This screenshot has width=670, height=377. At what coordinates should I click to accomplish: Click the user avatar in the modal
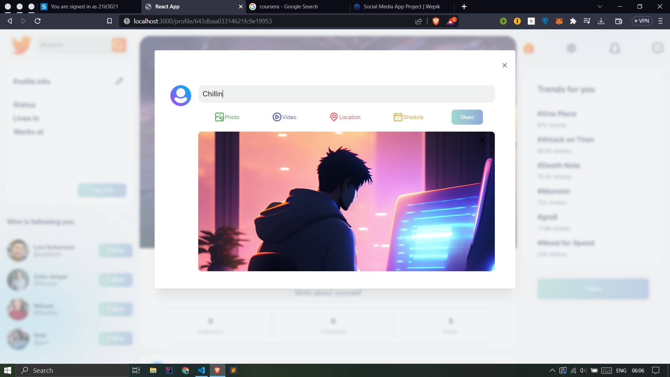181,96
